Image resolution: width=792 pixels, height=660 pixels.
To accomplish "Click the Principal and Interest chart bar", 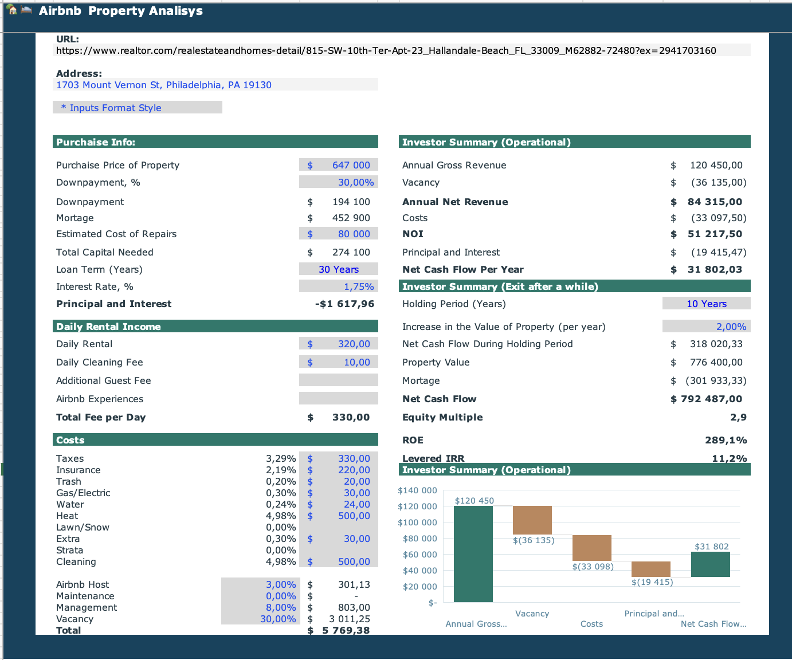I will click(x=651, y=569).
